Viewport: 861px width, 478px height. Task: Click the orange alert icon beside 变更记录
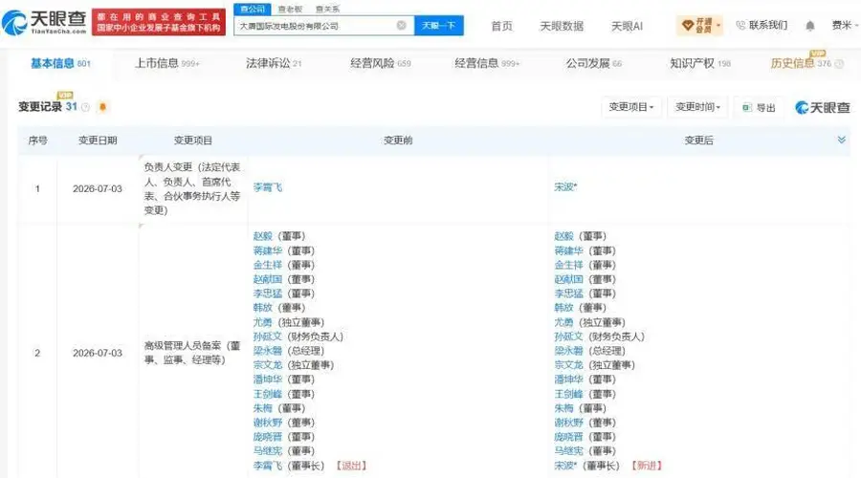(102, 107)
